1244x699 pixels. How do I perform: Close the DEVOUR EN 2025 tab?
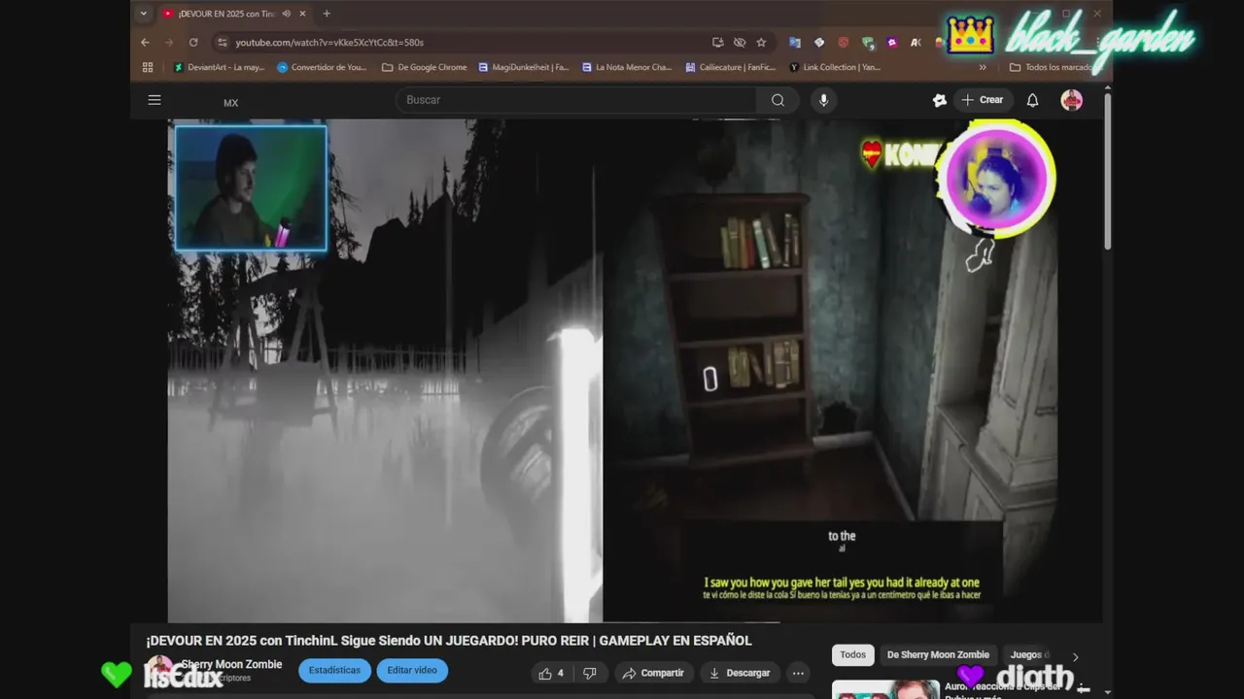302,14
